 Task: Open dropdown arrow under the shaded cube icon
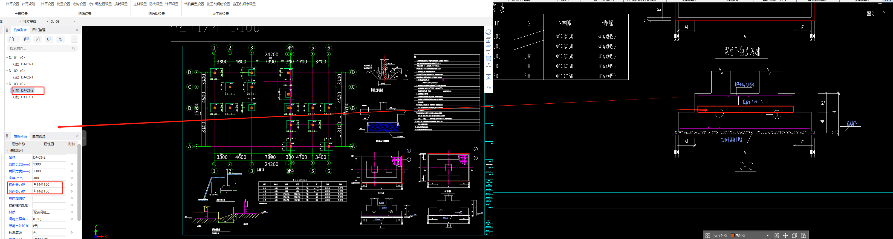[x=489, y=64]
